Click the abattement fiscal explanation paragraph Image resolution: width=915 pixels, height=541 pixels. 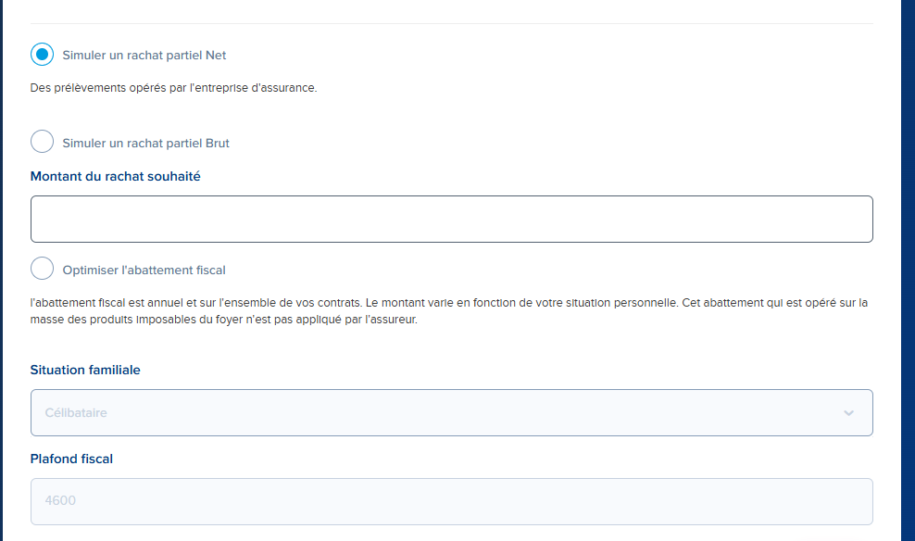pyautogui.click(x=449, y=311)
